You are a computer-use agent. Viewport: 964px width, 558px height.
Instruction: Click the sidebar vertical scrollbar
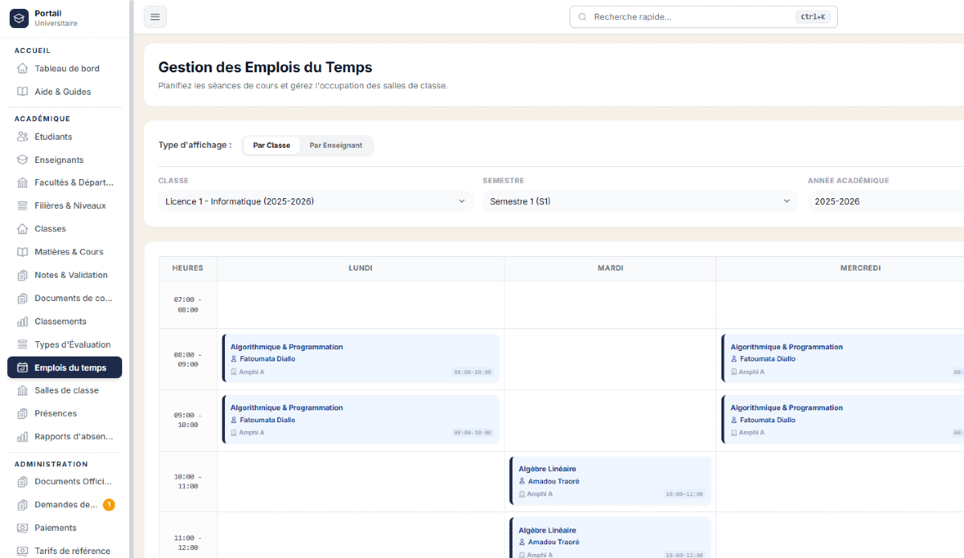131,279
